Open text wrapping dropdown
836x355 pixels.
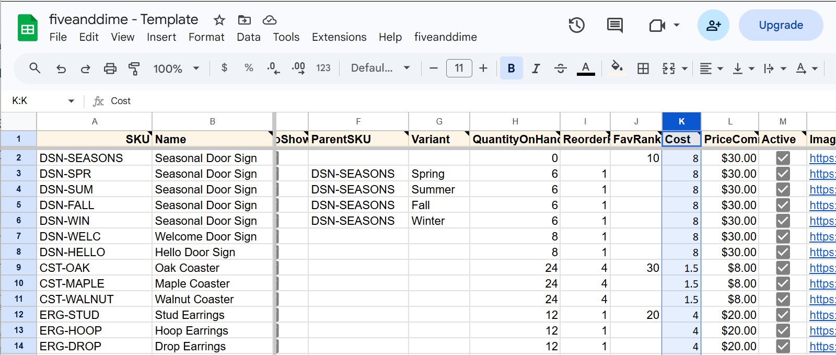(775, 68)
